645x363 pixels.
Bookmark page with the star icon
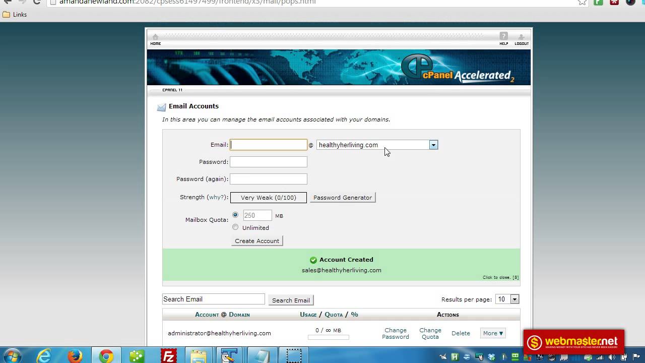pos(582,2)
